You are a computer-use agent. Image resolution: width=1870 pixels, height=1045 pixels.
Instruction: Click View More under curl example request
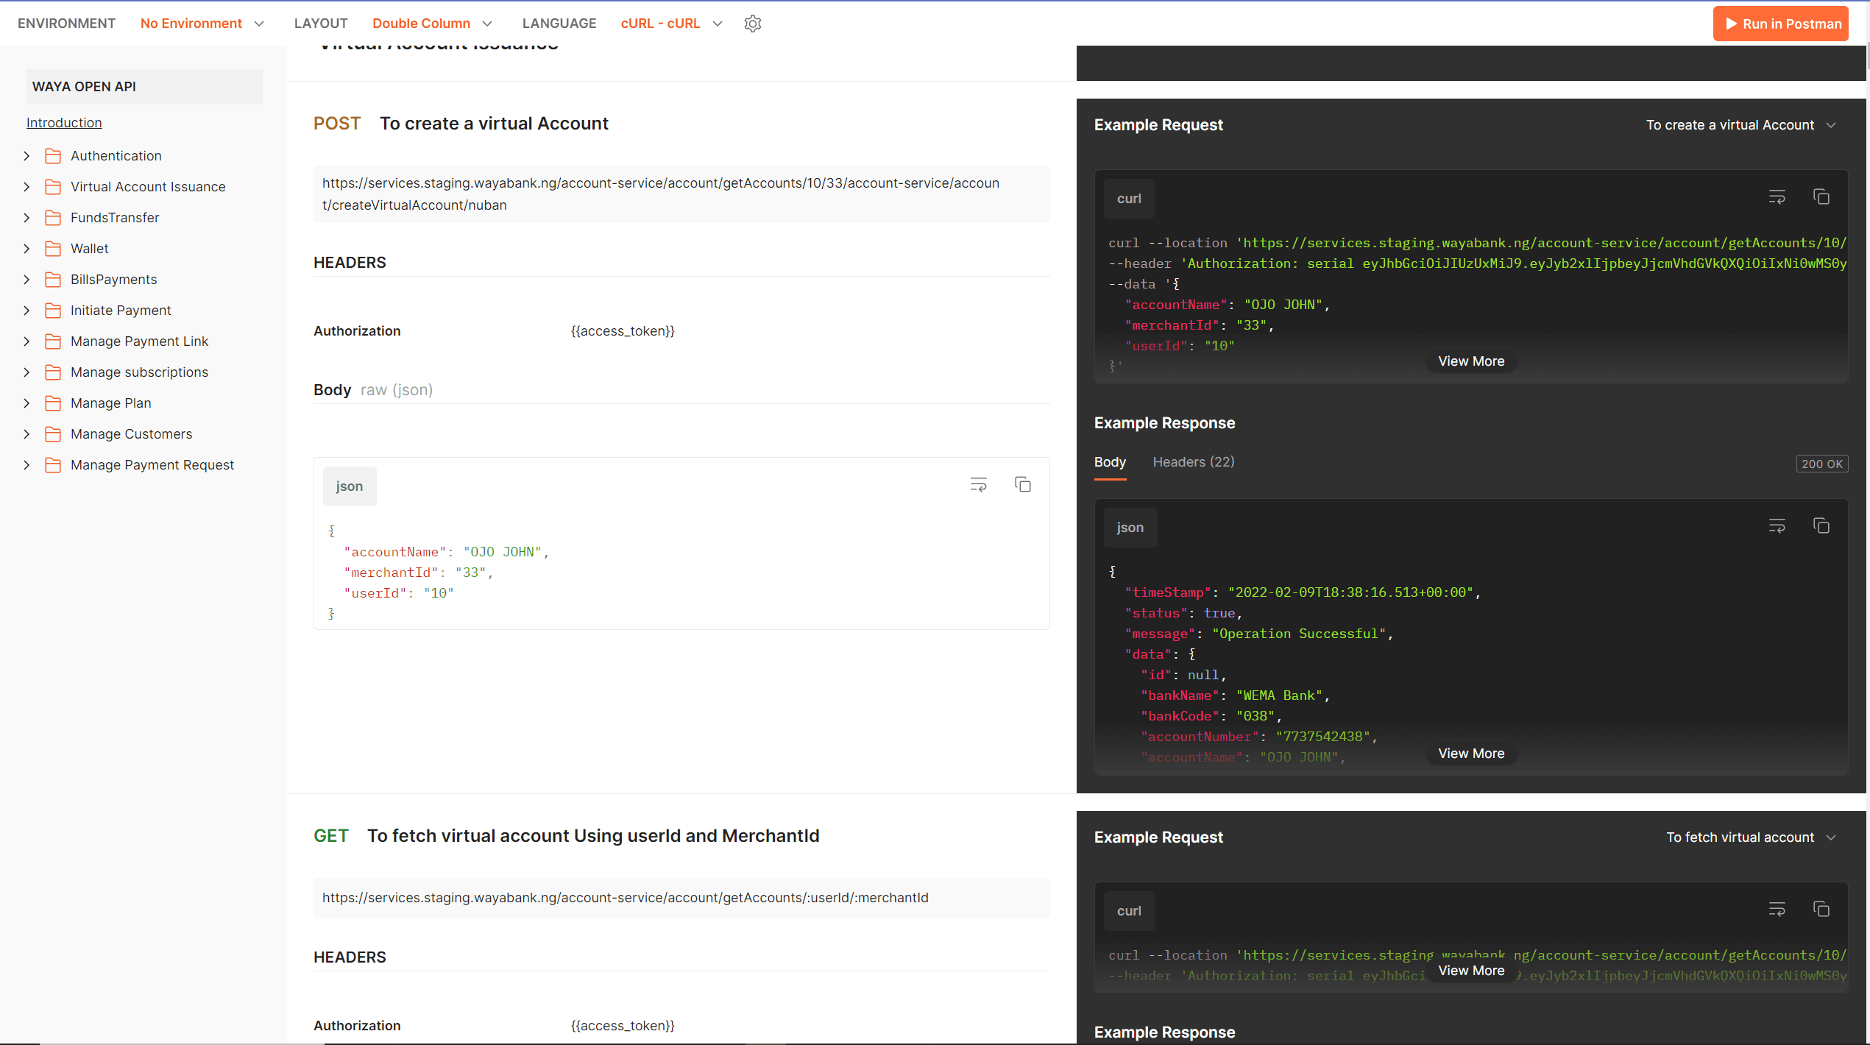[x=1471, y=361]
